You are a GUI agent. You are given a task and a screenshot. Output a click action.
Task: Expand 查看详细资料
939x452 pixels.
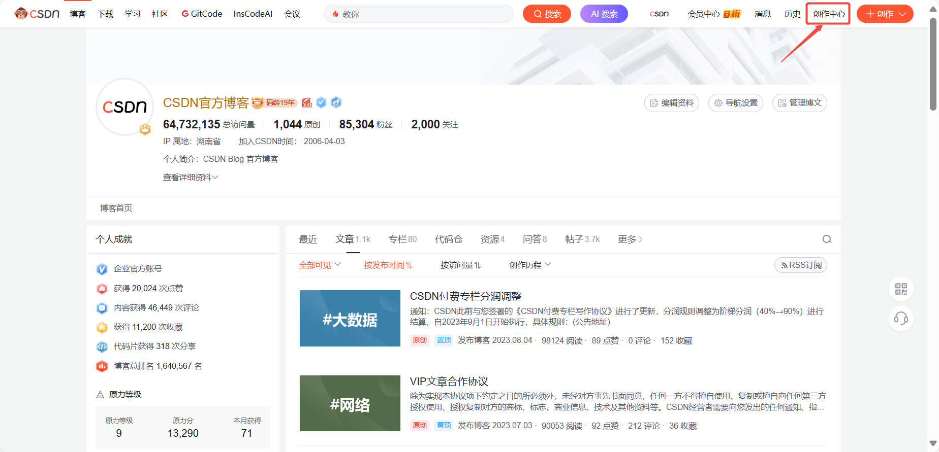tap(191, 177)
